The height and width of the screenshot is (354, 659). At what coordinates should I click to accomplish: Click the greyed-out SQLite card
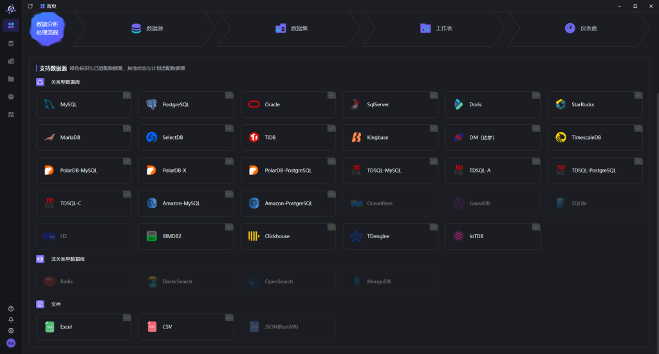(x=595, y=203)
